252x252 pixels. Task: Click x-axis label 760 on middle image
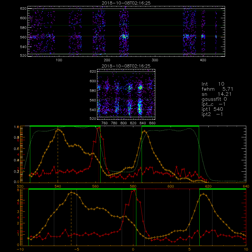(x=105, y=123)
